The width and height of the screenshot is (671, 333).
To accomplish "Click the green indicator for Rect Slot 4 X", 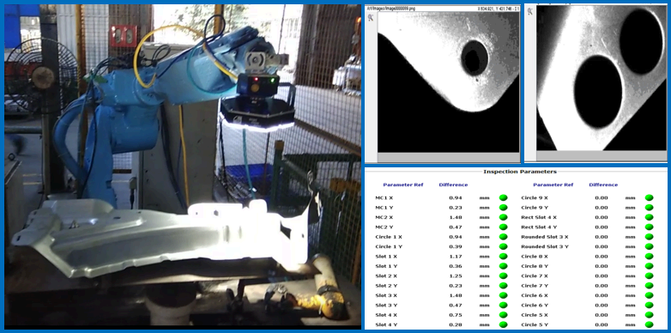I will click(650, 217).
